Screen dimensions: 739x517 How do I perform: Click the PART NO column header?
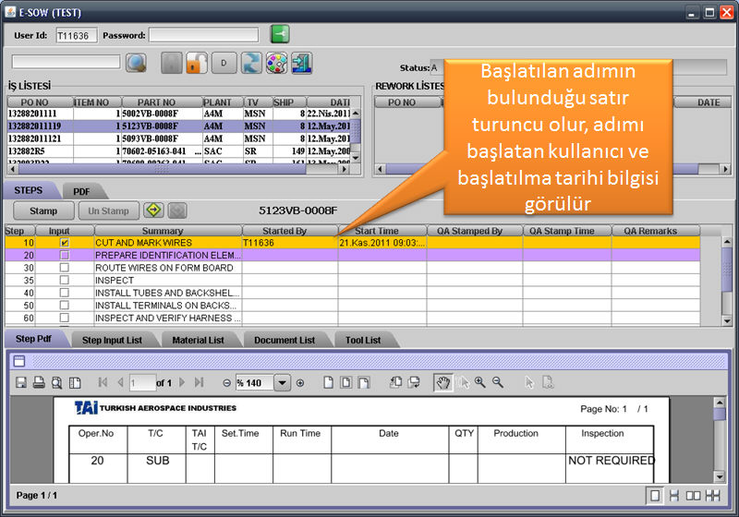pyautogui.click(x=162, y=102)
